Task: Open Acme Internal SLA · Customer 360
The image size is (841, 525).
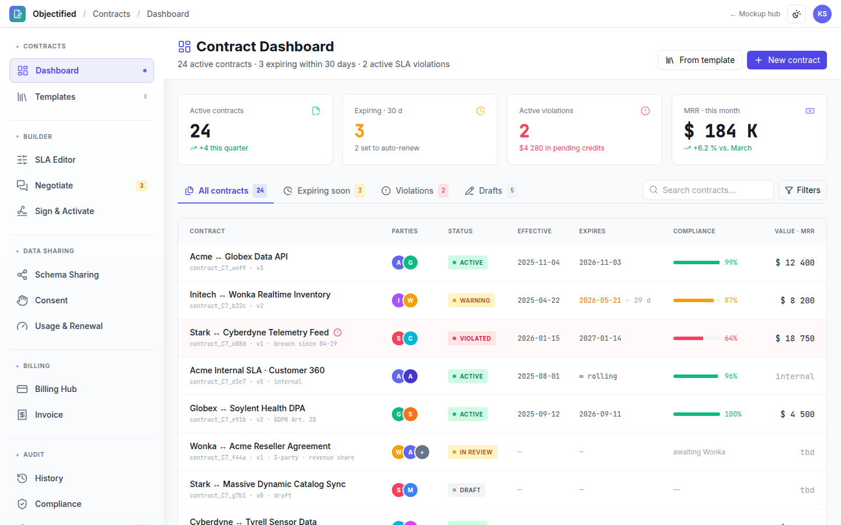Action: point(257,370)
